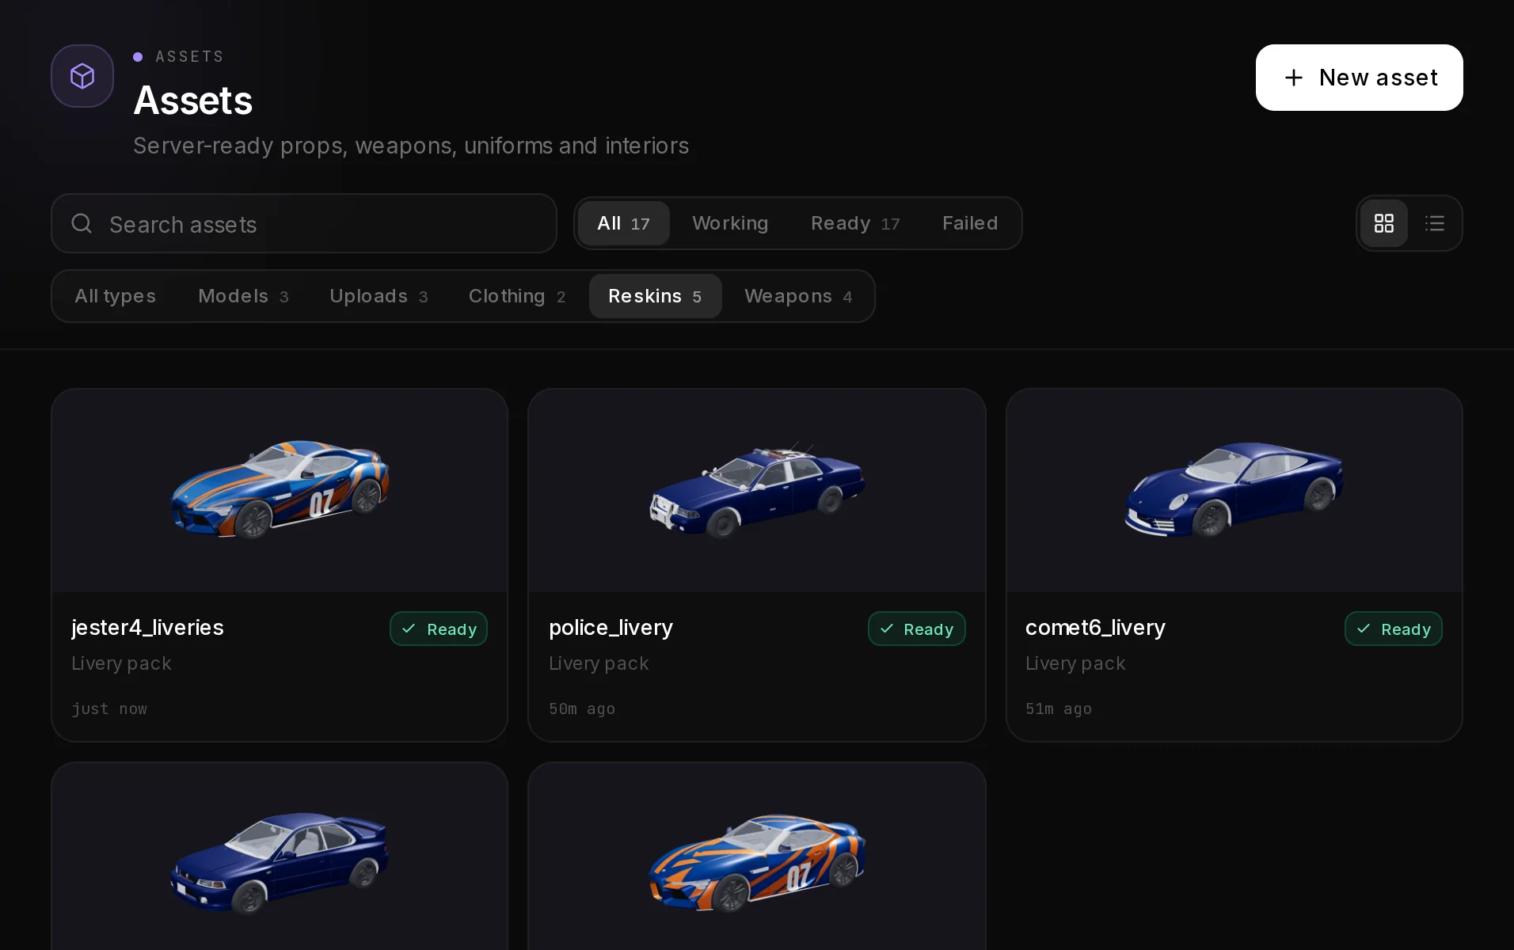Screen dimensions: 1514x950
Task: Click Livery pack label under police_livery
Action: [x=599, y=663]
